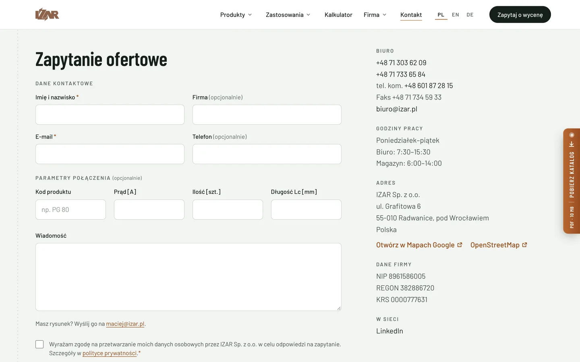
Task: Click the phone number +48 71 733 65 84
Action: pos(401,74)
